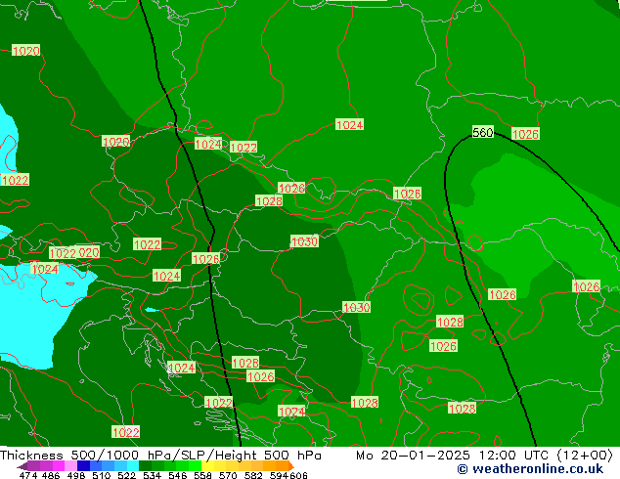Click the legend value 534
Viewport: 620px width, 479px height.
click(153, 475)
